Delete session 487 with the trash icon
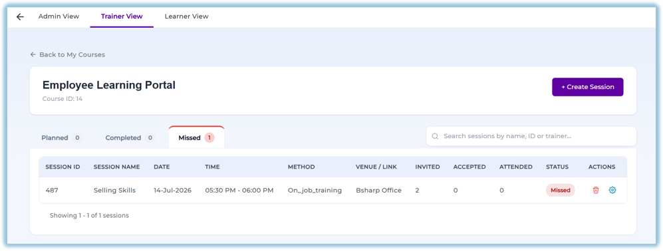Image resolution: width=663 pixels, height=251 pixels. click(596, 190)
